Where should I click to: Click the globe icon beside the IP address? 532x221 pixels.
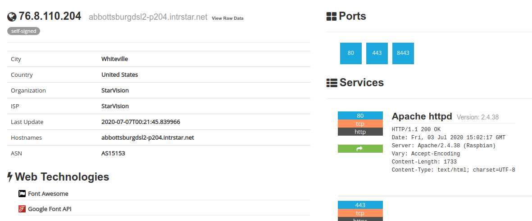click(x=12, y=17)
